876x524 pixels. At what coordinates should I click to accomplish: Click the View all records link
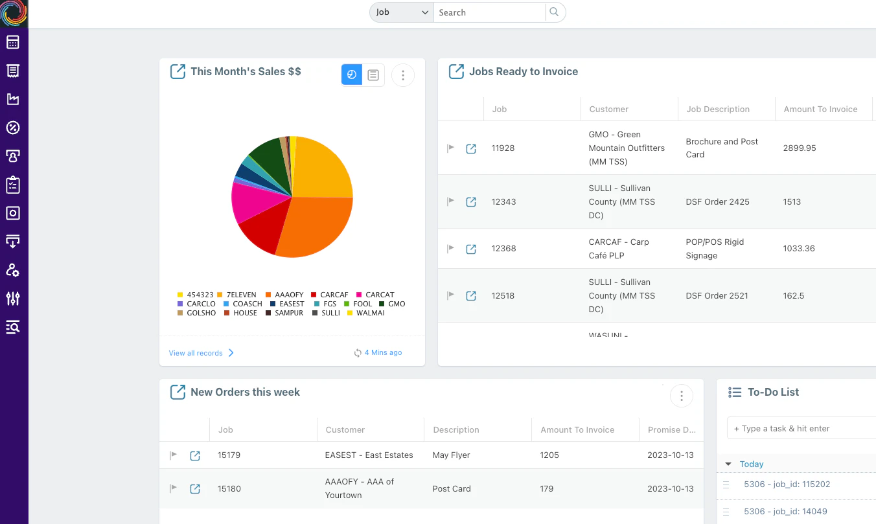click(x=194, y=352)
